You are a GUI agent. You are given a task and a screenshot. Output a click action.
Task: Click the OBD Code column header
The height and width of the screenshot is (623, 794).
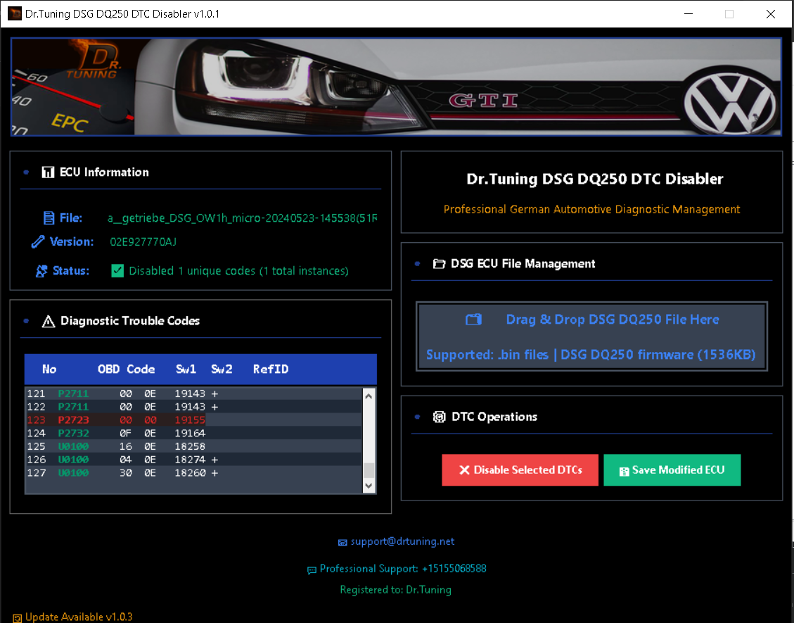[x=126, y=369]
